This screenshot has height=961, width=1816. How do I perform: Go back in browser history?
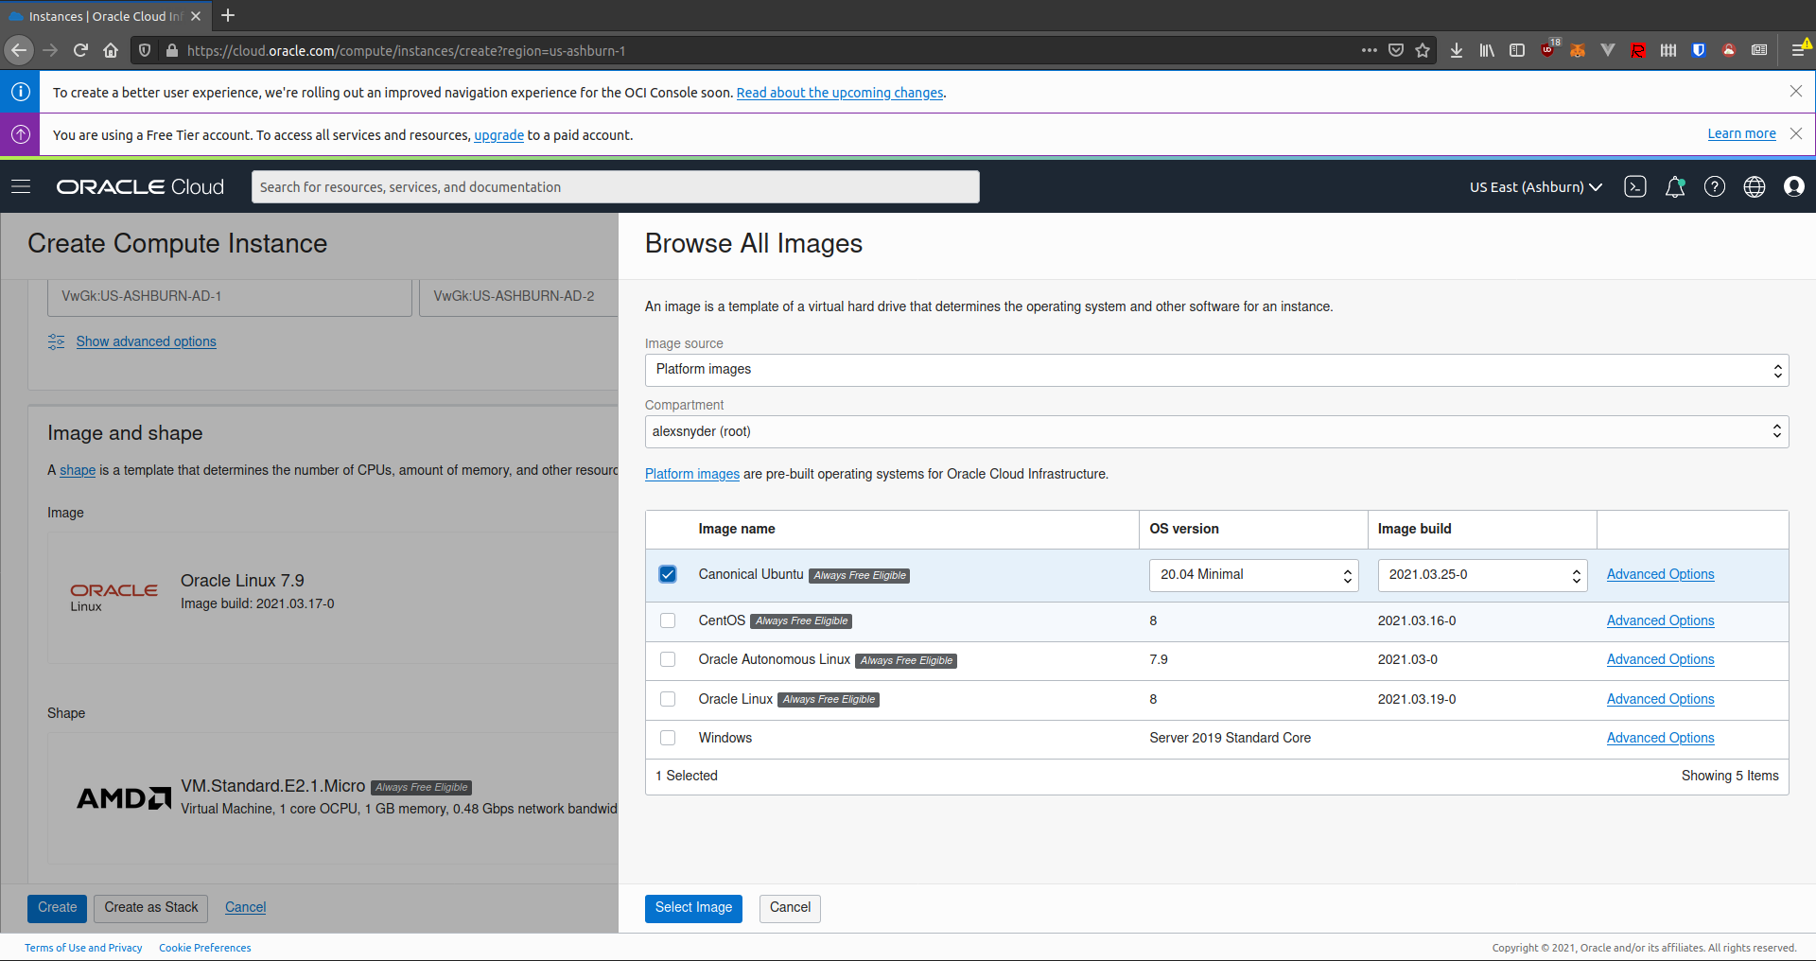coord(19,50)
